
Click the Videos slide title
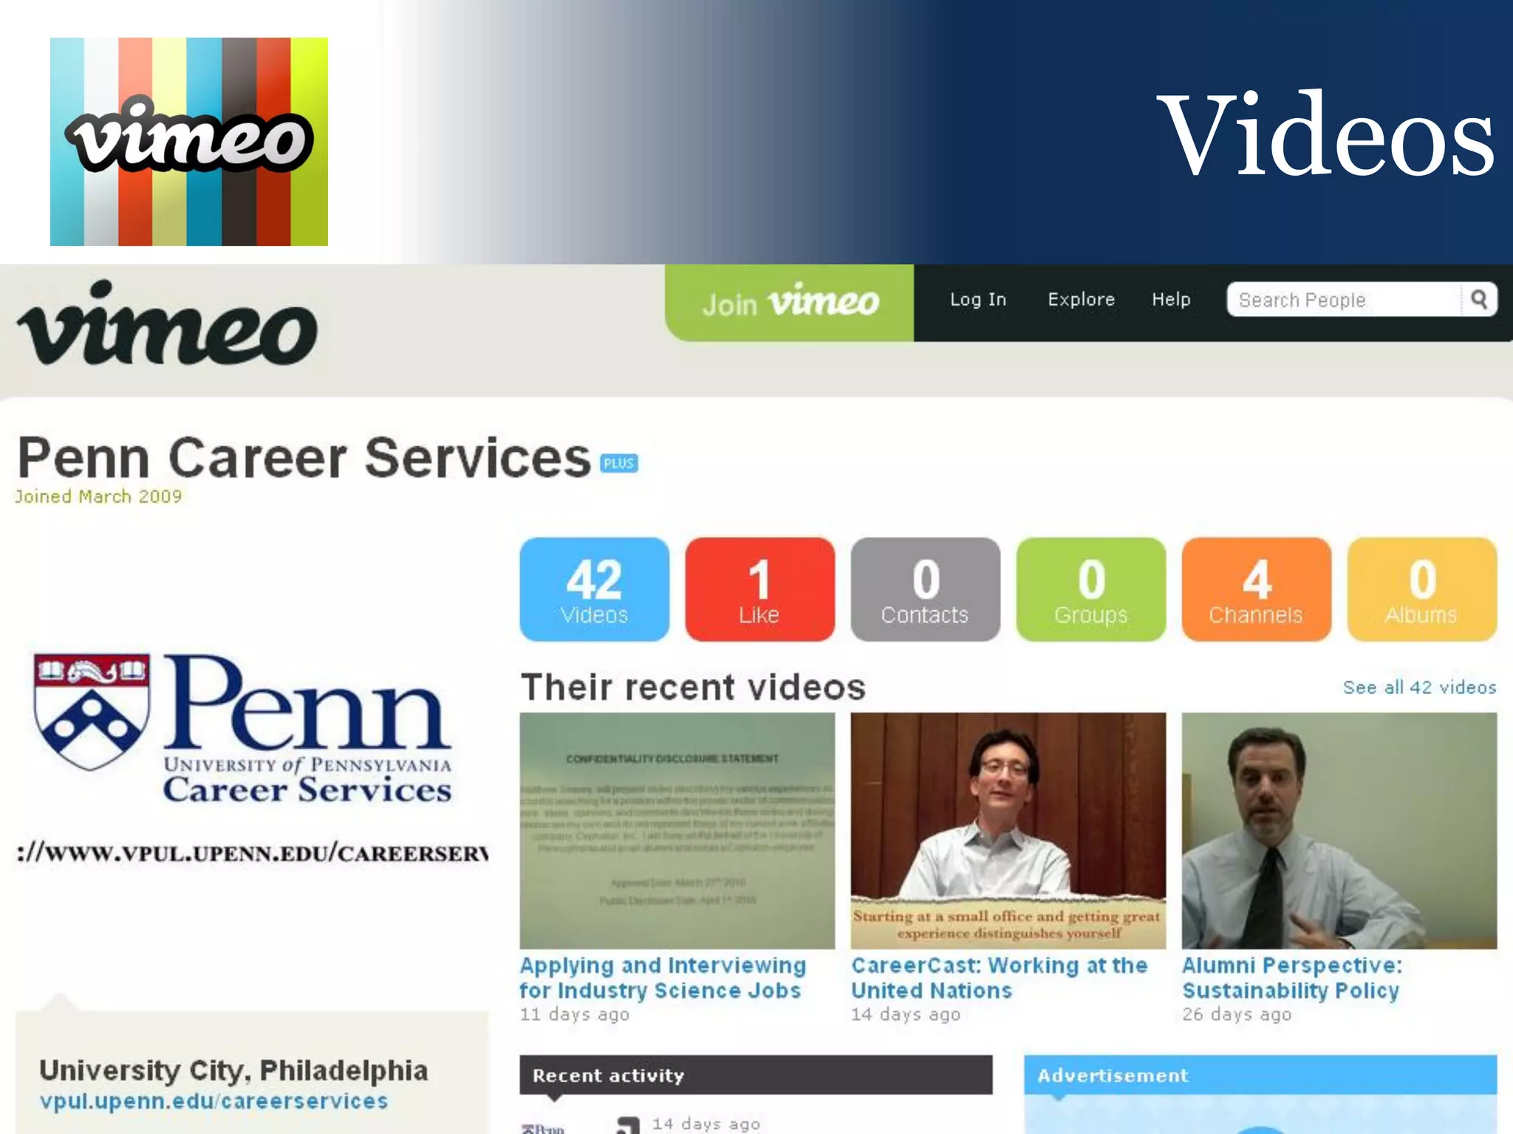[x=1327, y=134]
